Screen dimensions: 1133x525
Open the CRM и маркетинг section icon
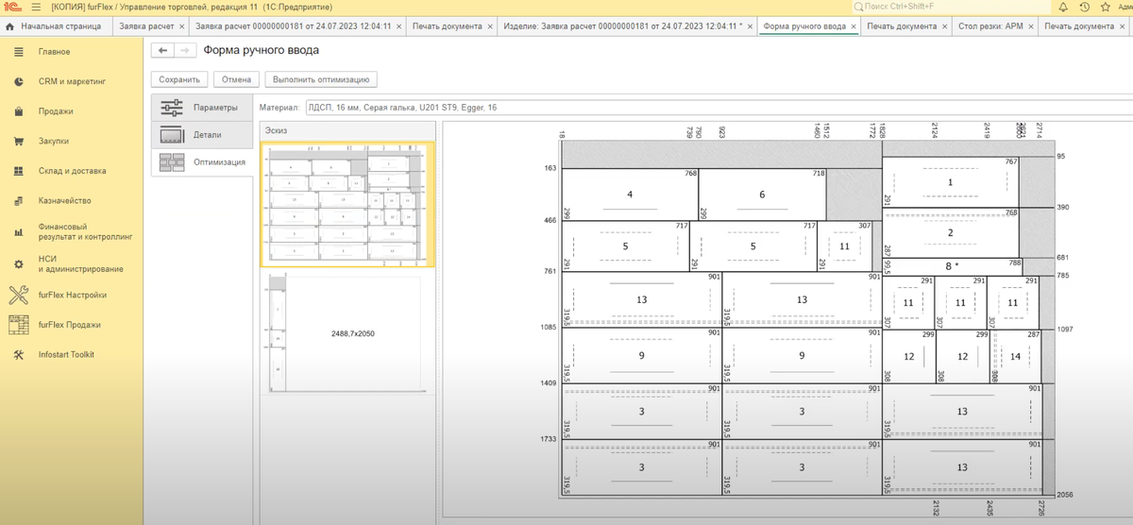(19, 82)
